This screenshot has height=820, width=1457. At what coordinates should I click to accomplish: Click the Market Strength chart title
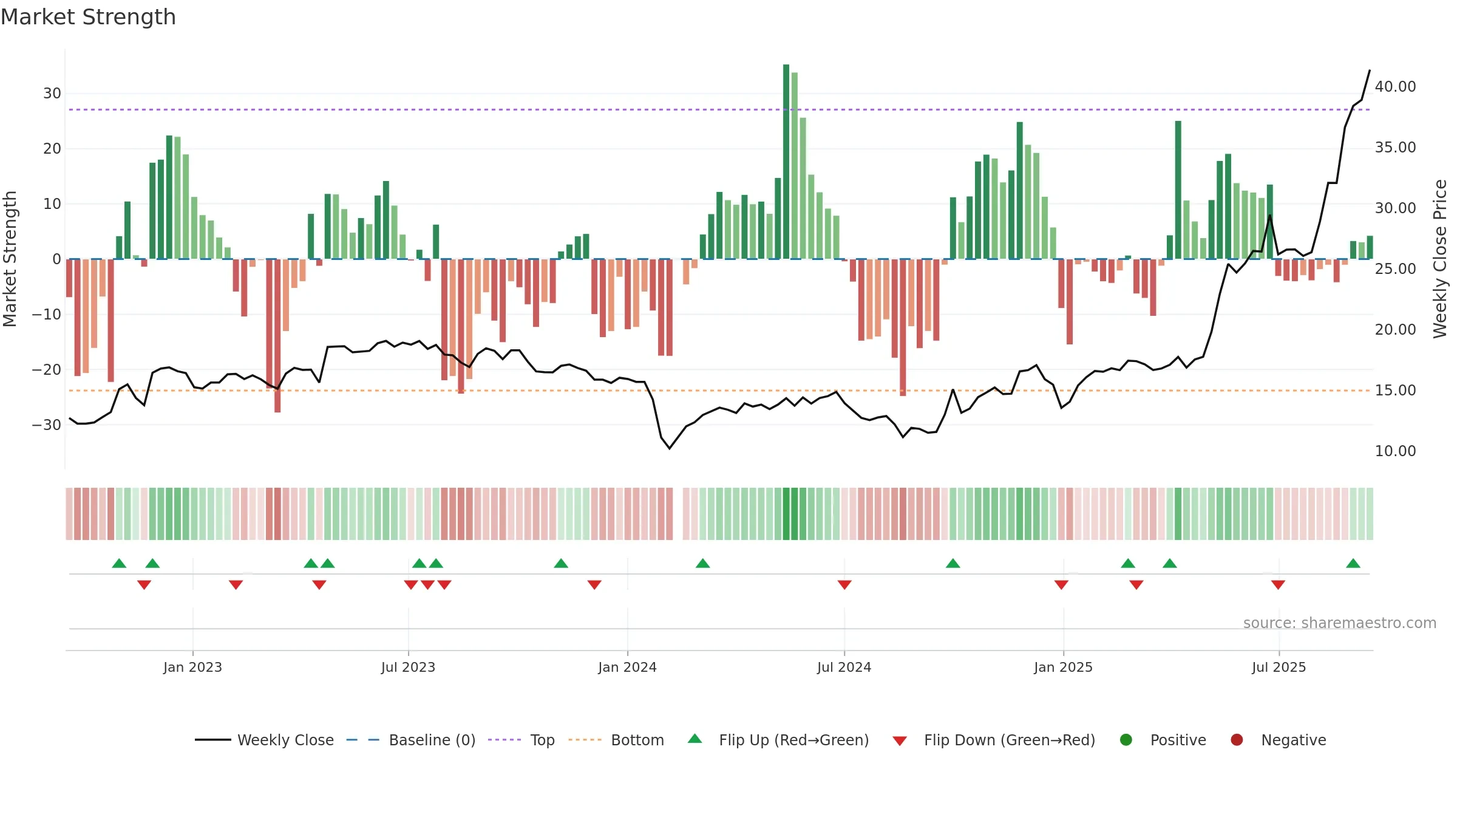(x=89, y=17)
